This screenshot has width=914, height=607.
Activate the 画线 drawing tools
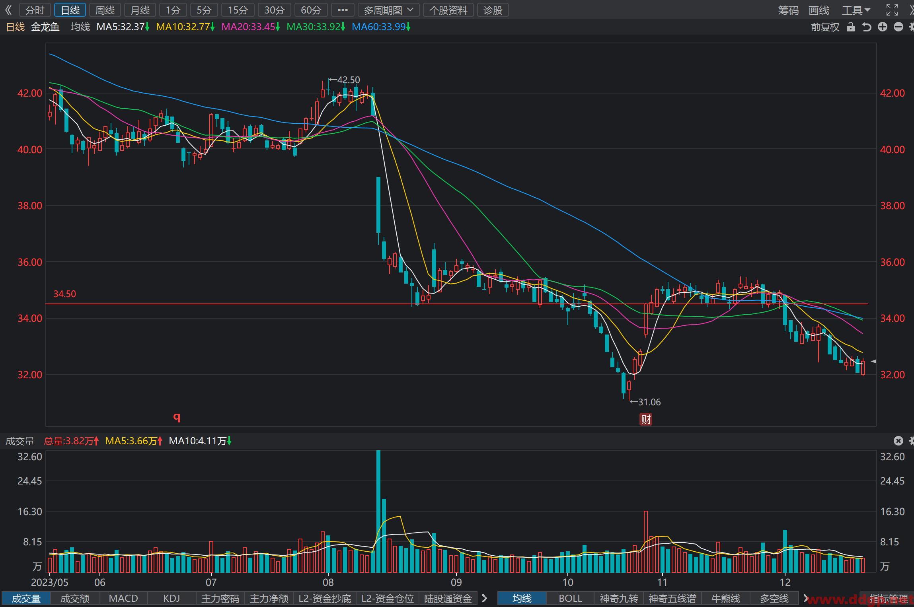click(819, 10)
